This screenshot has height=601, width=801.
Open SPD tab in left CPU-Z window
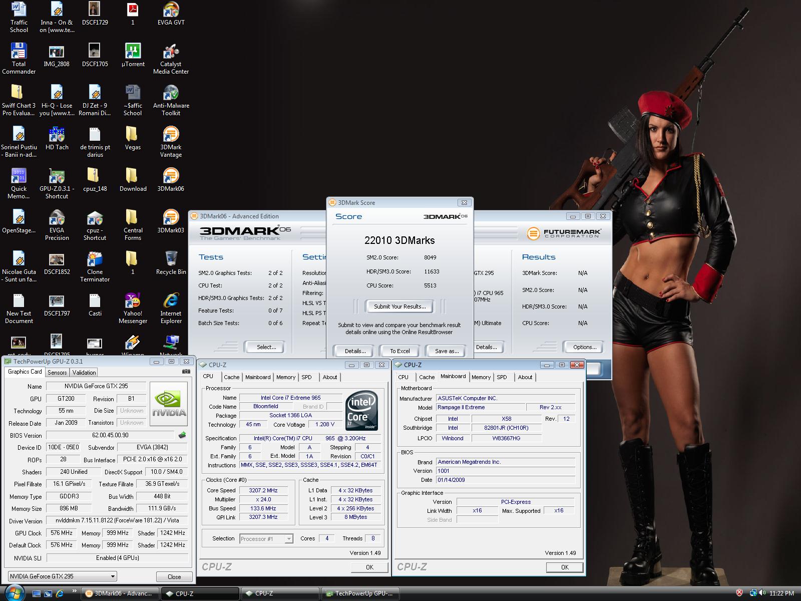click(307, 377)
